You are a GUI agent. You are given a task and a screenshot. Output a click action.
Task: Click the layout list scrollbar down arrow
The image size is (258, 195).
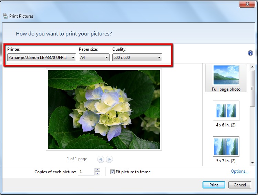click(253, 163)
